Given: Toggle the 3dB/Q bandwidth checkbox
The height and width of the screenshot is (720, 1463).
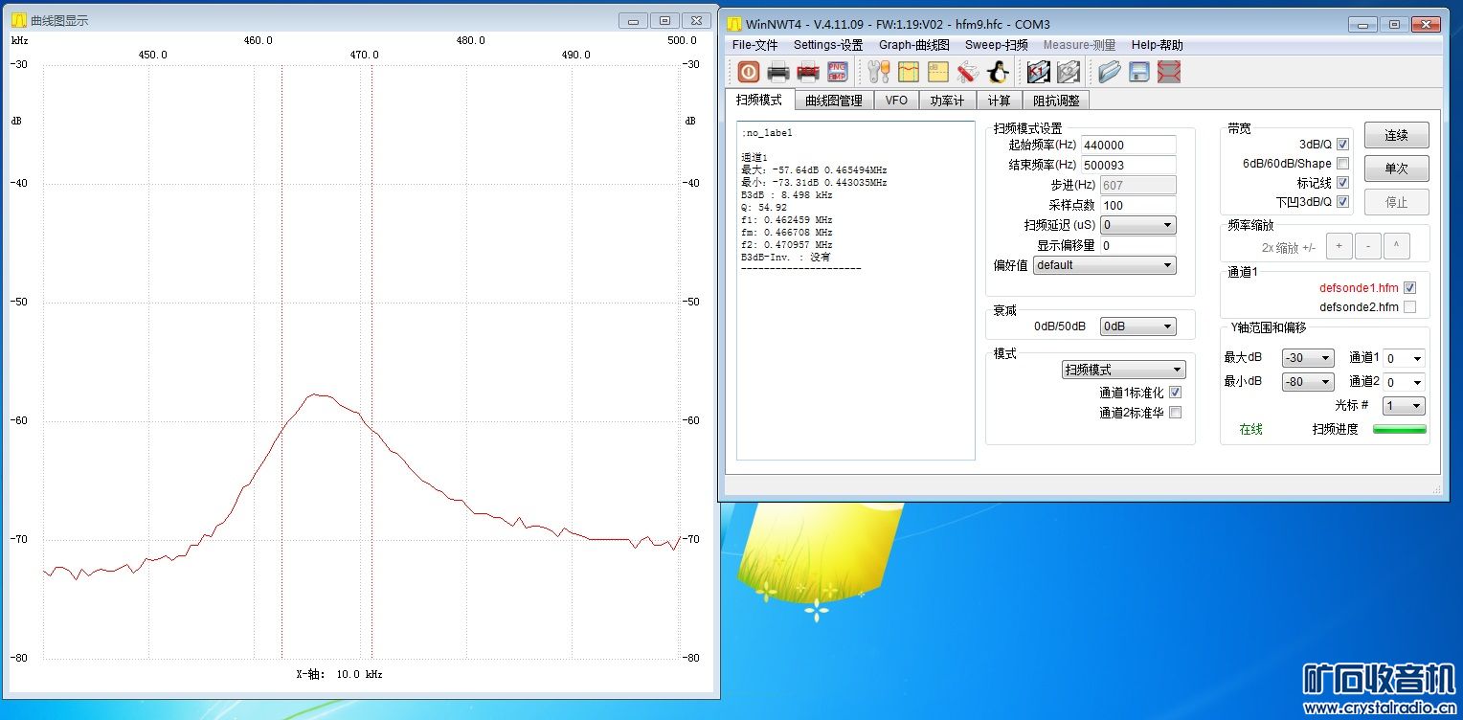Looking at the screenshot, I should point(1342,145).
